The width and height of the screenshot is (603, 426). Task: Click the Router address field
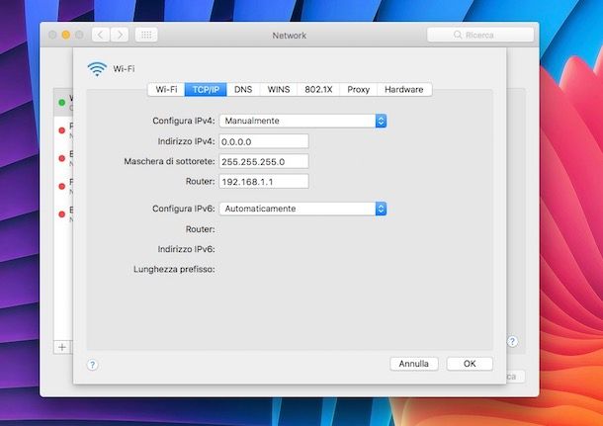click(x=264, y=181)
